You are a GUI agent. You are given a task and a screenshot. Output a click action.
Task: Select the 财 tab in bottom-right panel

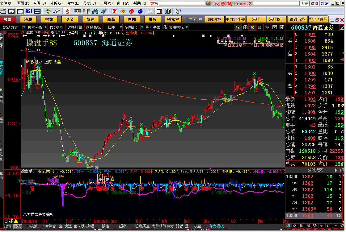point(295,226)
